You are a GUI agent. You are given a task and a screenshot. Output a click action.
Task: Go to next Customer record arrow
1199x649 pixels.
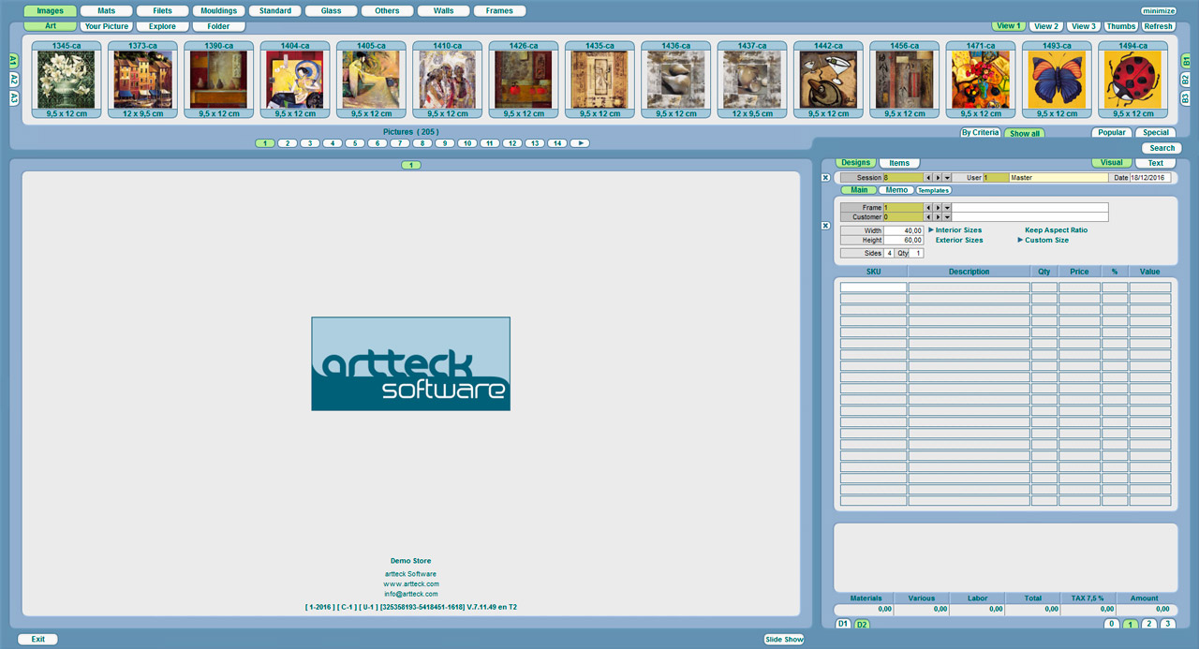(938, 217)
